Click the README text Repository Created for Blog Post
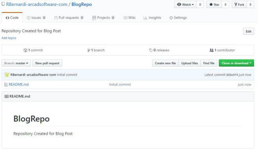This screenshot has height=152, width=258. (43, 134)
